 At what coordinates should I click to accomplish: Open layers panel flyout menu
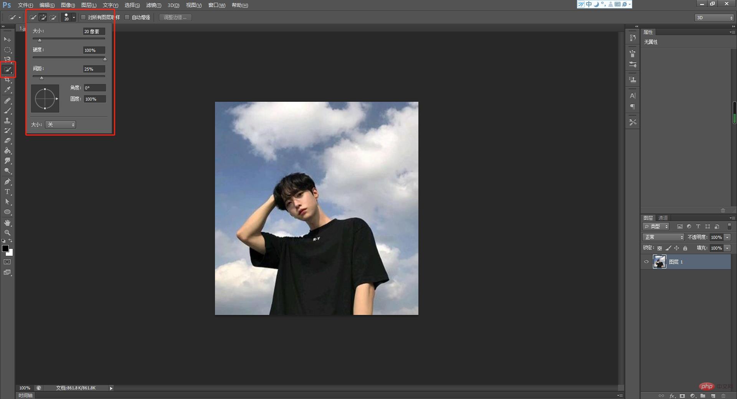click(x=732, y=218)
